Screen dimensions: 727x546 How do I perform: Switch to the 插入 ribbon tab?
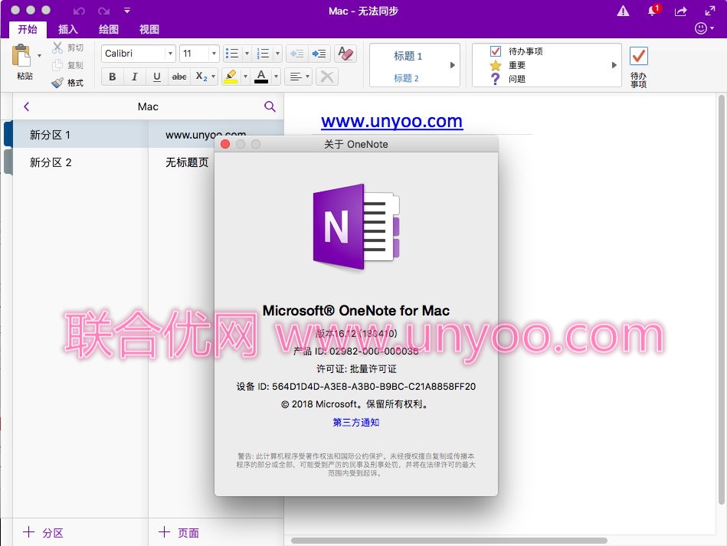pos(67,29)
